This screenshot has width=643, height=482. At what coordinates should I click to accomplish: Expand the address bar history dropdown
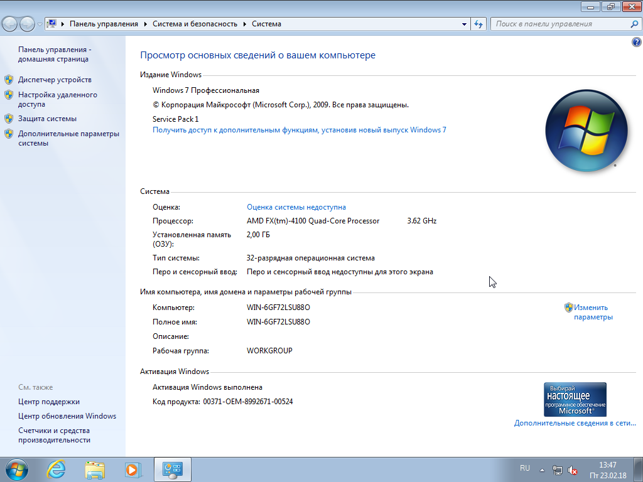tap(464, 24)
